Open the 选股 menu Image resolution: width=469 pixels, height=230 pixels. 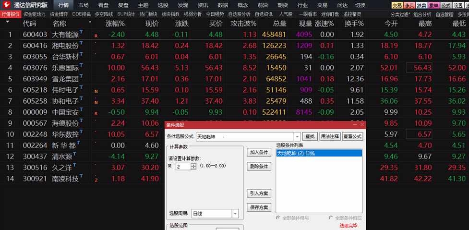pos(163,5)
